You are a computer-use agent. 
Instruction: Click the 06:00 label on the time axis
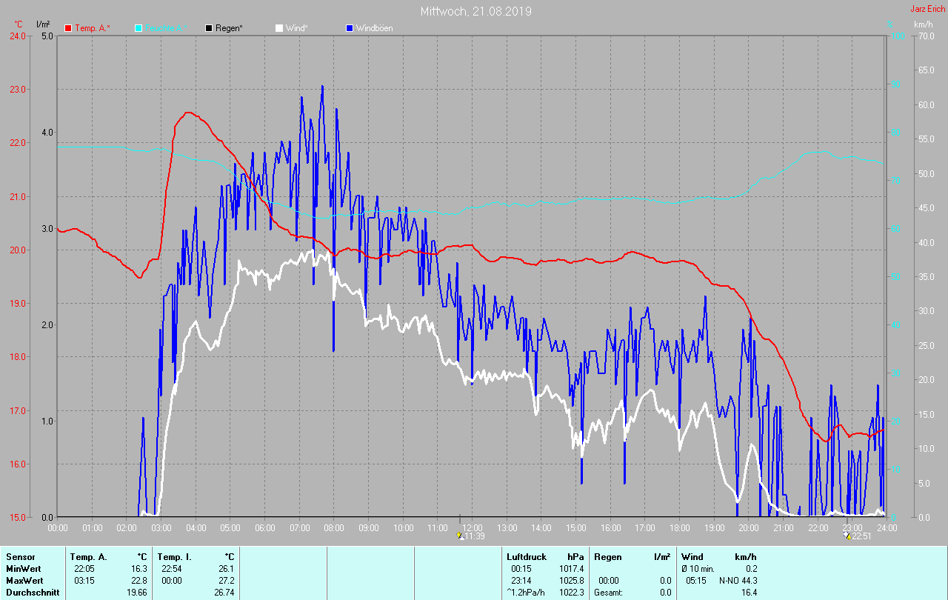(x=265, y=528)
